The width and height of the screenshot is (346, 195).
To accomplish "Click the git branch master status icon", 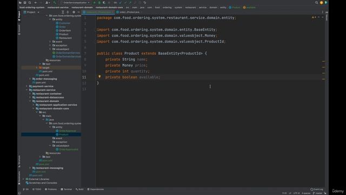I will coord(317,193).
